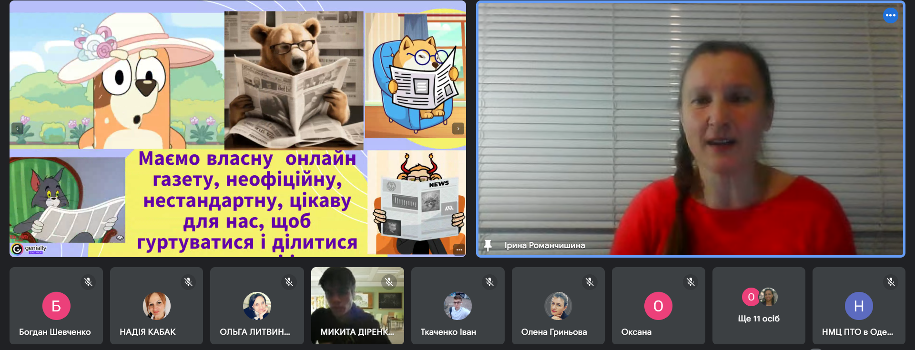
Task: Expand the "Ще 11 осіб" participants tile
Action: tap(759, 306)
